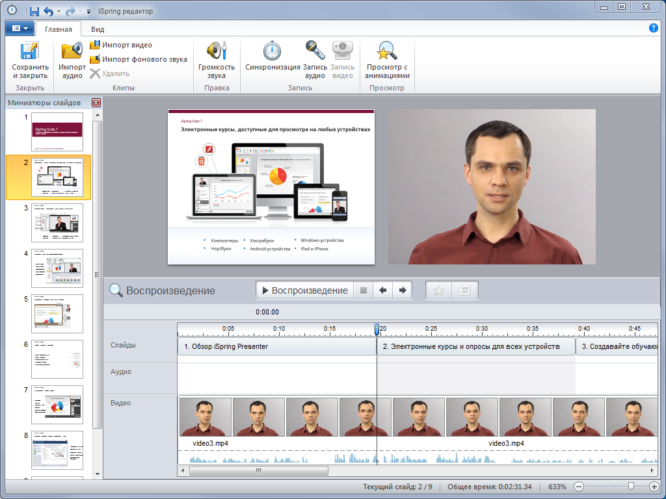Click the Запись аудио microphone icon
Screen dimensions: 666x499
coord(315,60)
